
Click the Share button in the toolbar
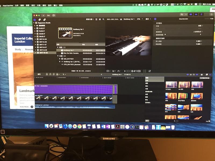coord(212,14)
